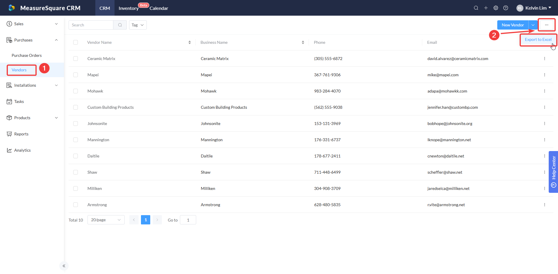Open row actions for Milliken

point(545,188)
